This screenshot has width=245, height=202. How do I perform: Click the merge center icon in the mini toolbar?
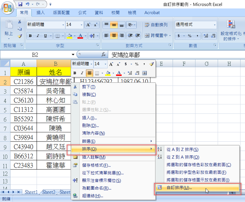[x=145, y=73]
